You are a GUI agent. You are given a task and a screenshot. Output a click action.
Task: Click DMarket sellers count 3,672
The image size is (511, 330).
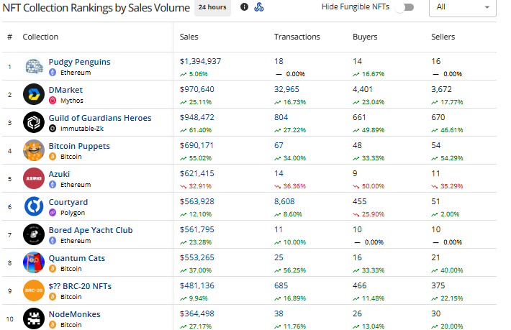[442, 89]
